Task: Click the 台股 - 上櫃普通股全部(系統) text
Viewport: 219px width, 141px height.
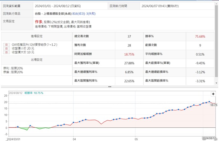Action: [x=53, y=14]
